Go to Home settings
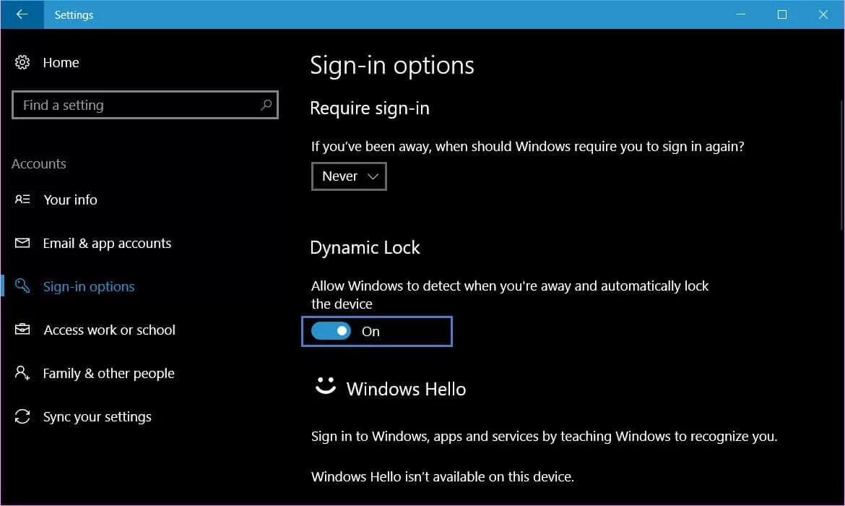845x506 pixels. pyautogui.click(x=61, y=63)
